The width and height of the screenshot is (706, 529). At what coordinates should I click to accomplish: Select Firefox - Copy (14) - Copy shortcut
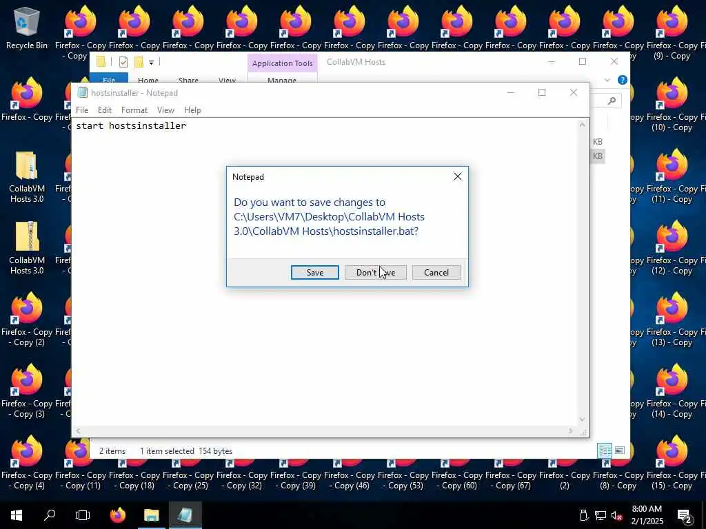[x=672, y=391]
